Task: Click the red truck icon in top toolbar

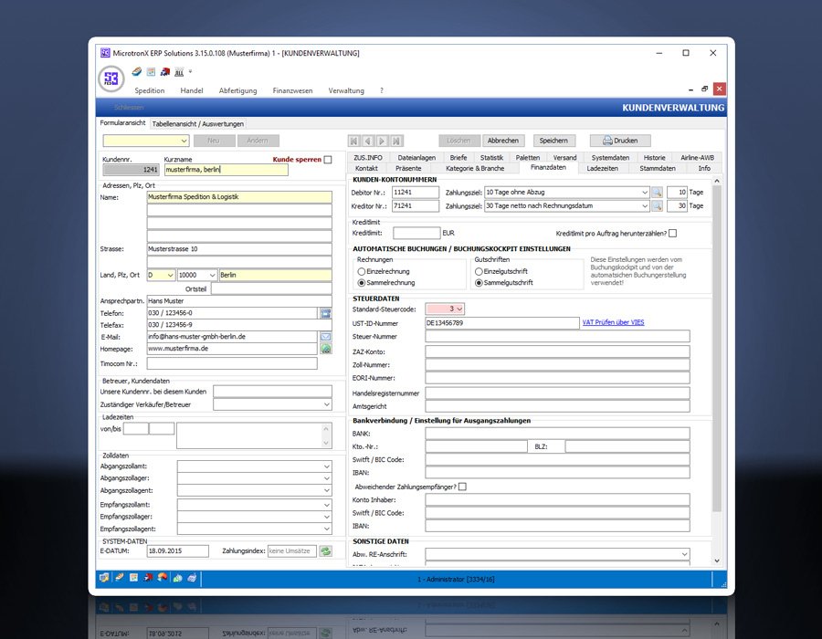Action: click(x=164, y=72)
